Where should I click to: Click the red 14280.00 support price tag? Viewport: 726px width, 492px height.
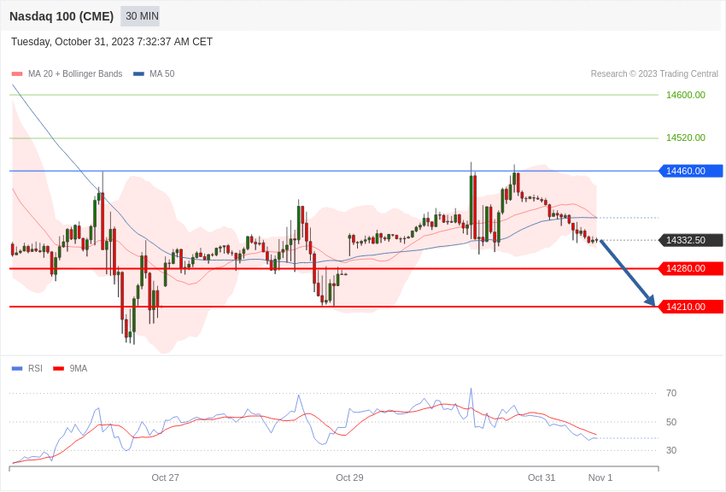(691, 268)
